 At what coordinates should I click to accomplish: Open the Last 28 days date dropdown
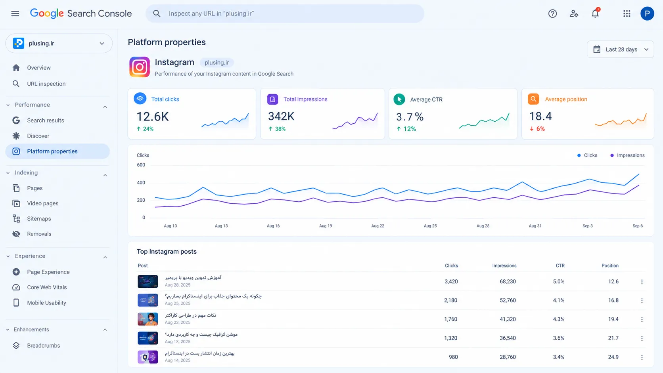tap(620, 50)
